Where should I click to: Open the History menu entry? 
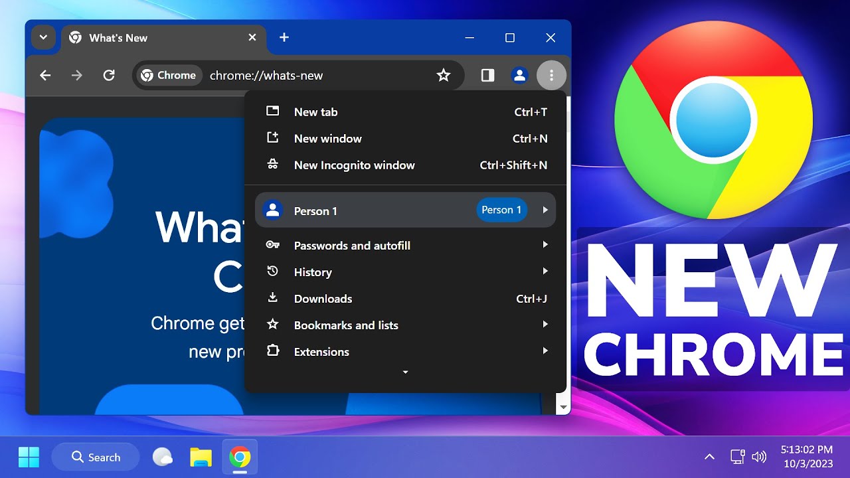[x=406, y=272]
